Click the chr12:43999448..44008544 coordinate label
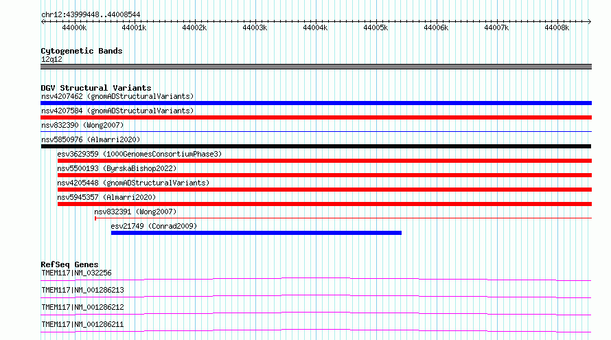Image resolution: width=611 pixels, height=340 pixels. pos(91,15)
